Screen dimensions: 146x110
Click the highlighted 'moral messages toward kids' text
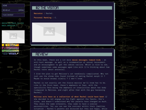pyautogui.click(x=86, y=60)
